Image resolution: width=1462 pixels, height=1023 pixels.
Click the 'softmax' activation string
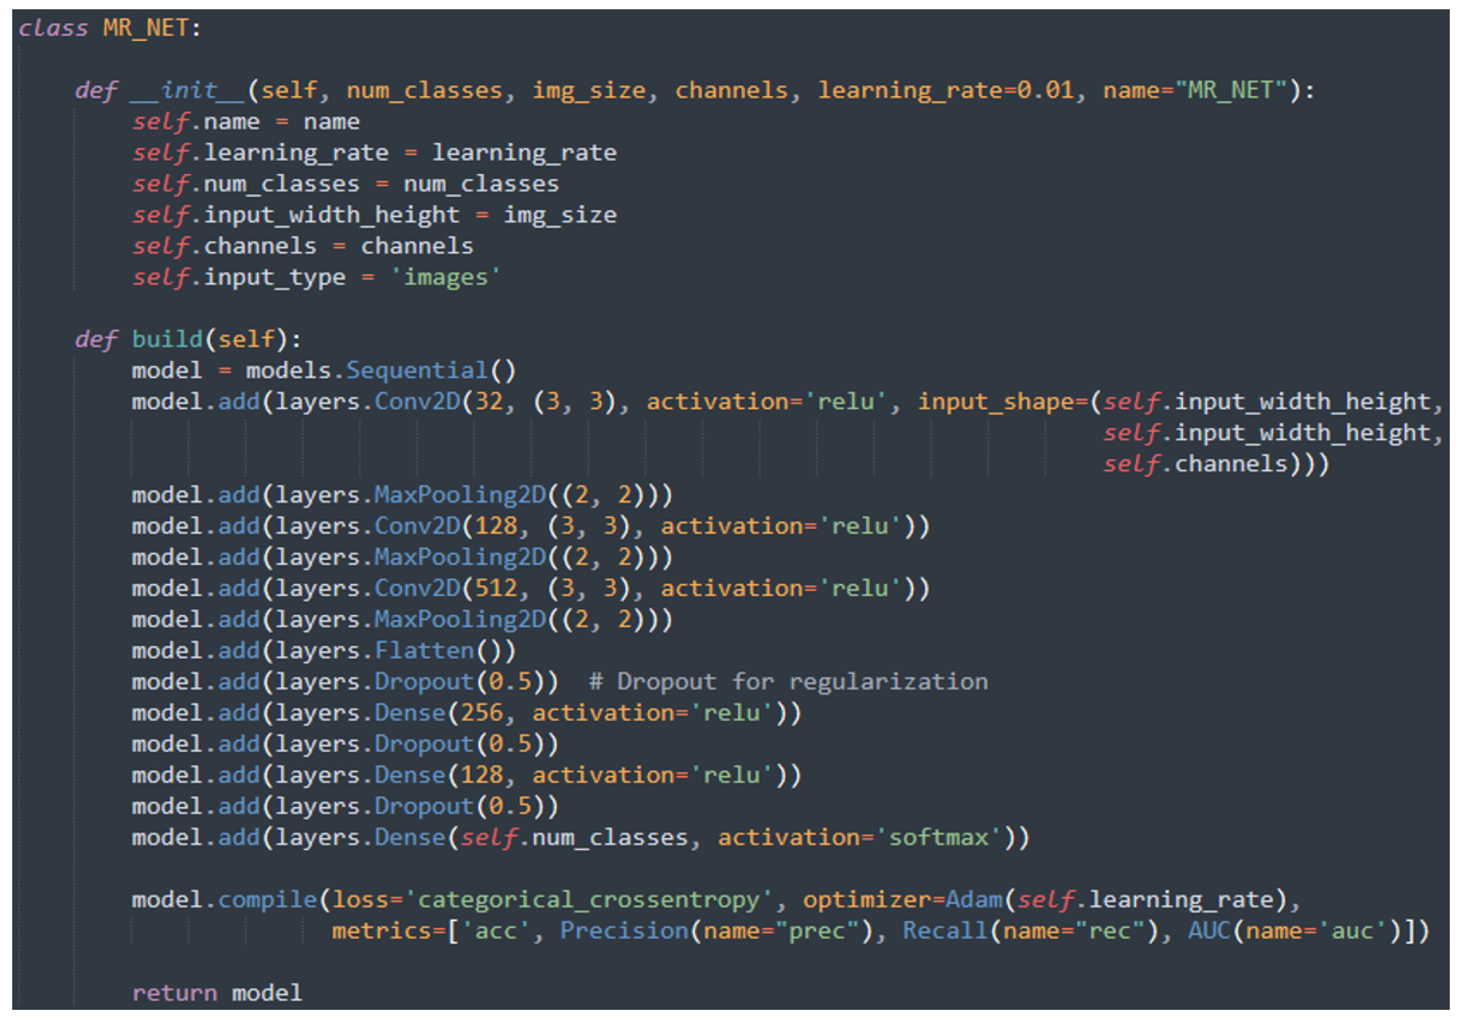pyautogui.click(x=939, y=838)
